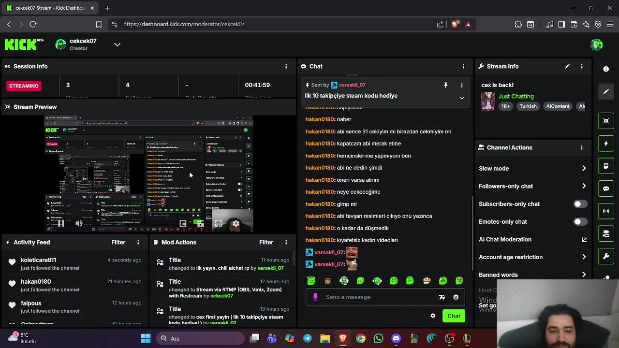Click the green Chat send button
This screenshot has height=348, width=619.
[454, 316]
